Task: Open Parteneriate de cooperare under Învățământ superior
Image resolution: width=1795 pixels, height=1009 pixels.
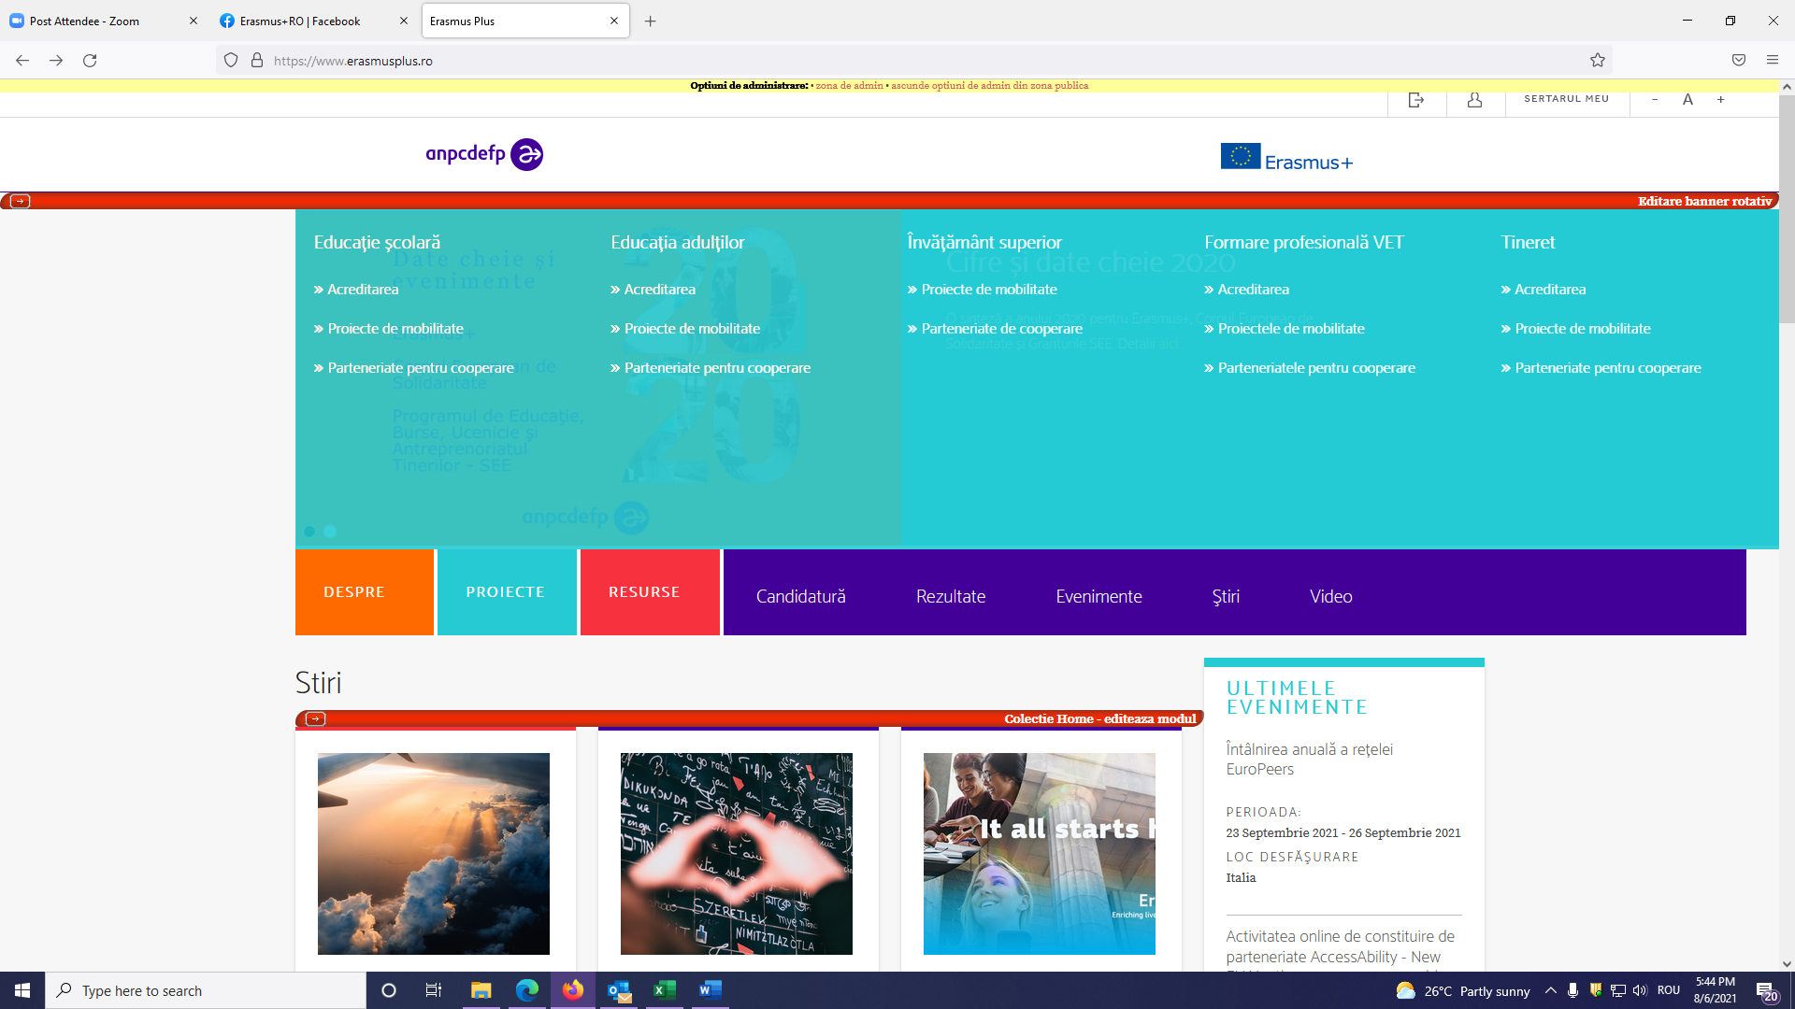Action: pos(1001,329)
